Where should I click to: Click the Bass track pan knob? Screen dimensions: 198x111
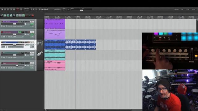tap(25, 55)
